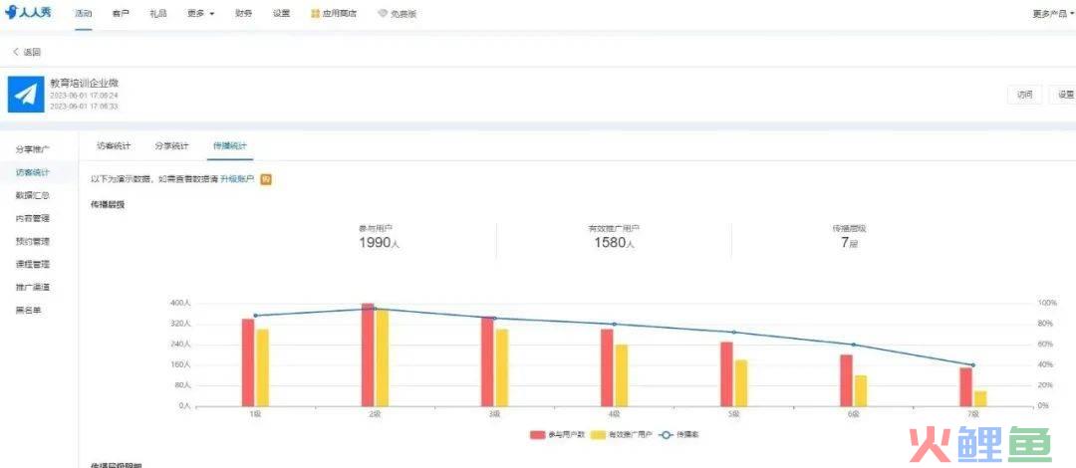The width and height of the screenshot is (1076, 468).
Task: Click the 应用商店 grid icon
Action: coord(315,14)
